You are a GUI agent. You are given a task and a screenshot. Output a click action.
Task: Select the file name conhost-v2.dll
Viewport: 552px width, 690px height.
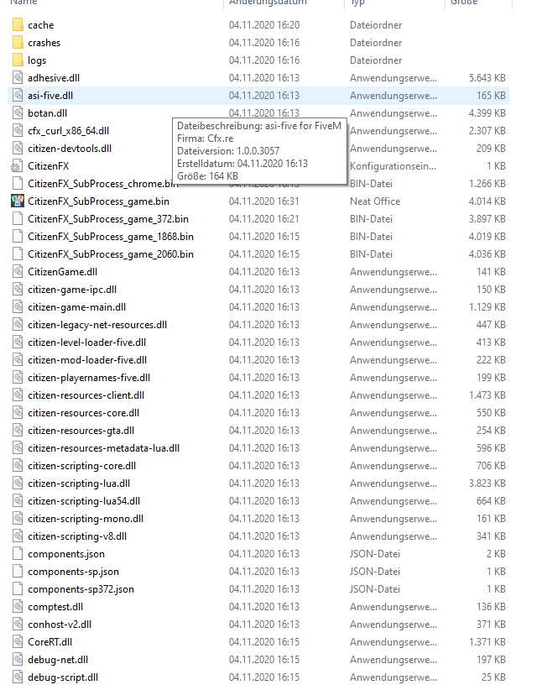60,624
